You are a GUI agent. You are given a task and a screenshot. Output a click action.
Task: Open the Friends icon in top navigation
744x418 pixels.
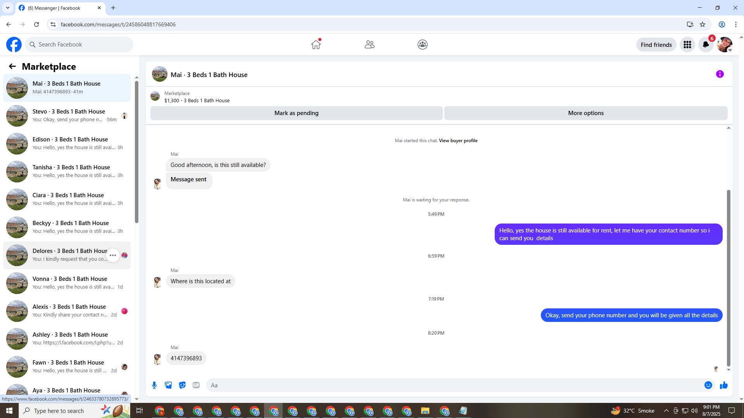pos(369,45)
